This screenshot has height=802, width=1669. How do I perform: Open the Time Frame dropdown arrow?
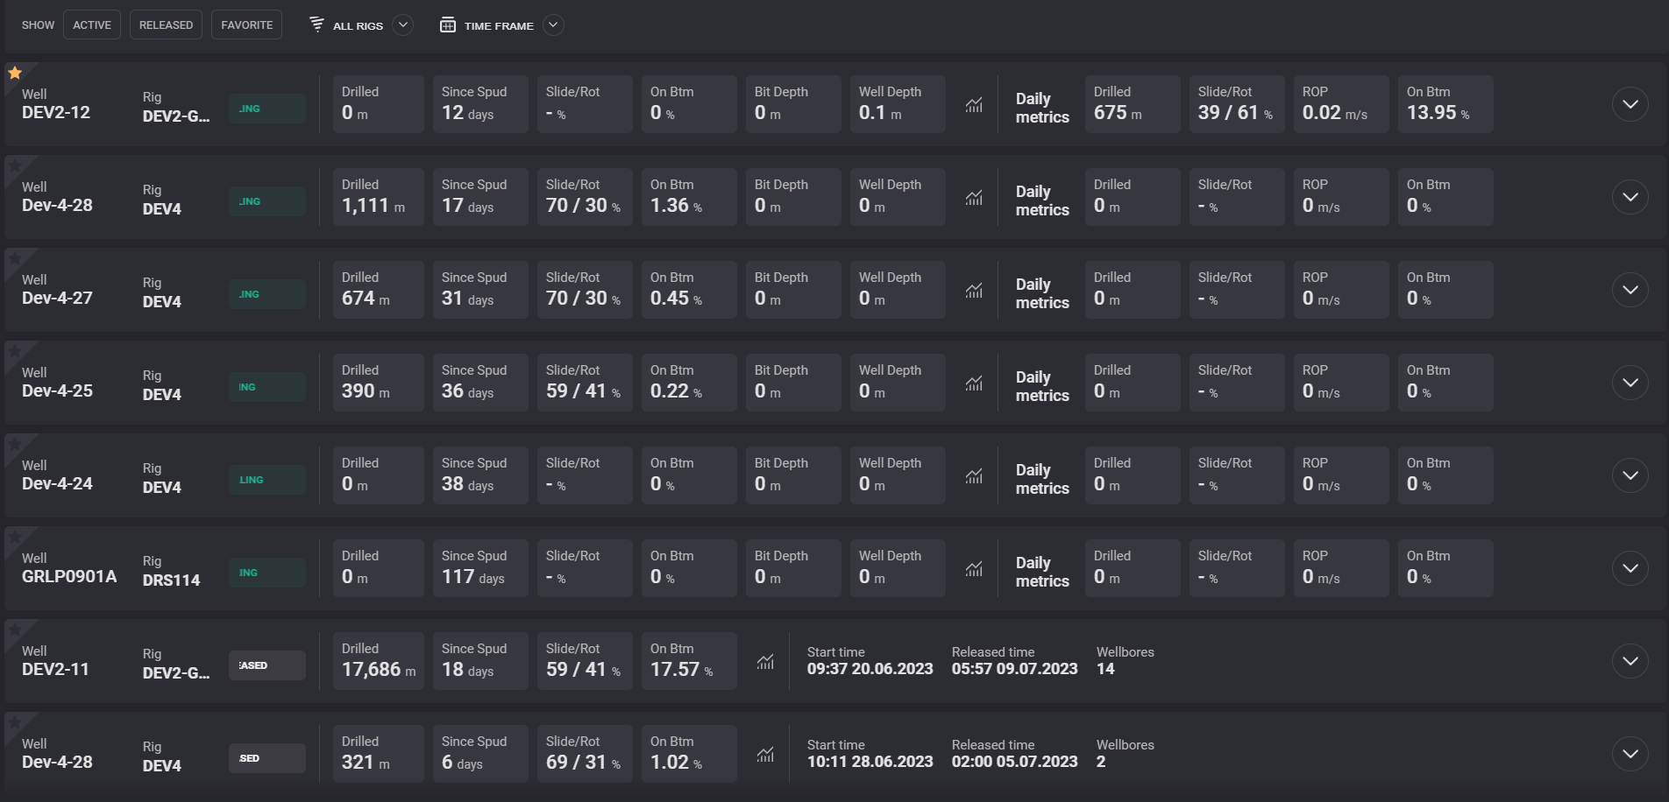[553, 25]
